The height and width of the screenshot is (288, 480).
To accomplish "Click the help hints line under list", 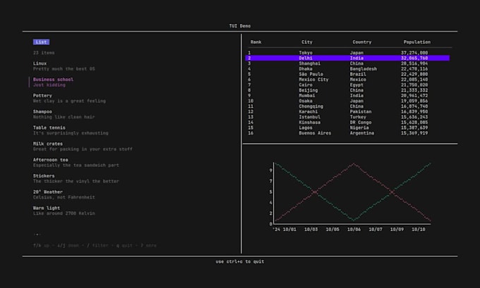I will (95, 245).
